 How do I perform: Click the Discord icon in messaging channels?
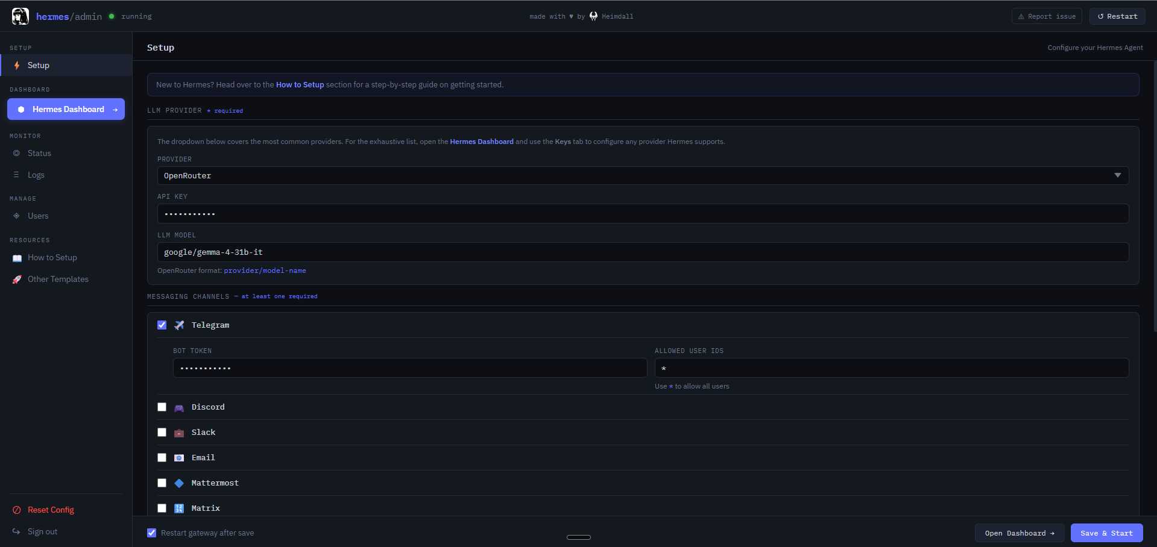tap(179, 407)
